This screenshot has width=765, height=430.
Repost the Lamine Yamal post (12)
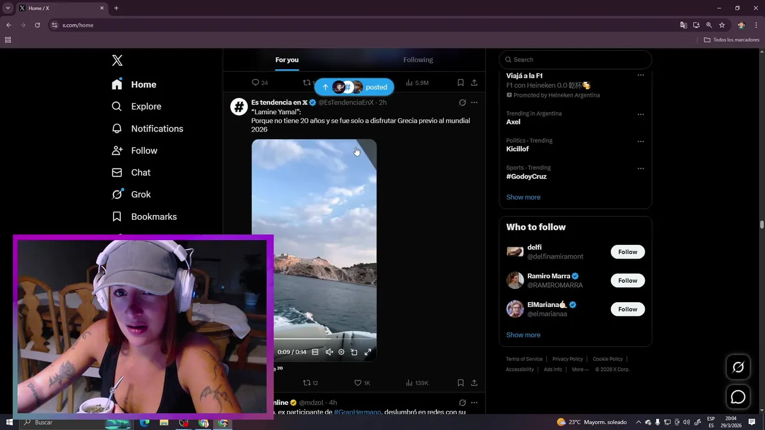311,383
